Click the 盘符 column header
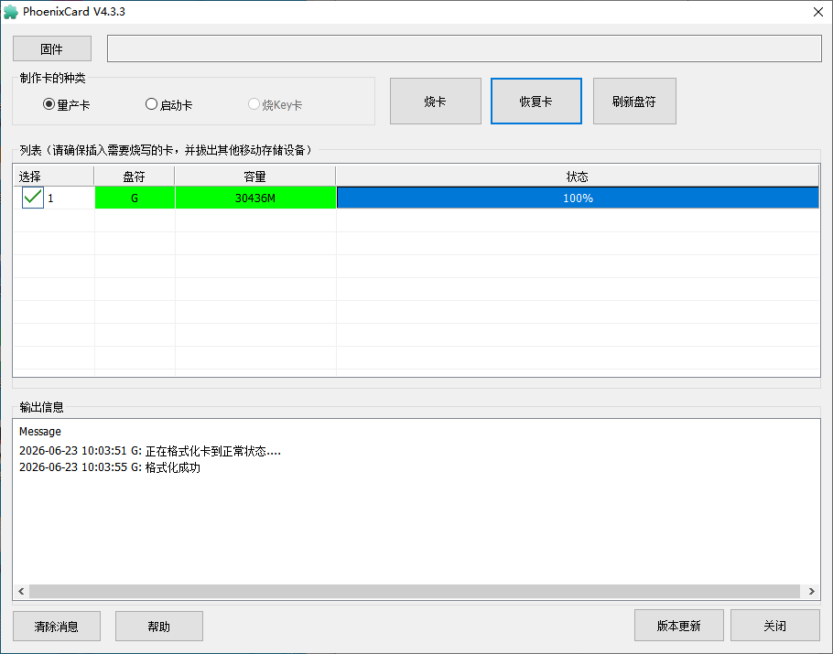833x654 pixels. pyautogui.click(x=135, y=177)
